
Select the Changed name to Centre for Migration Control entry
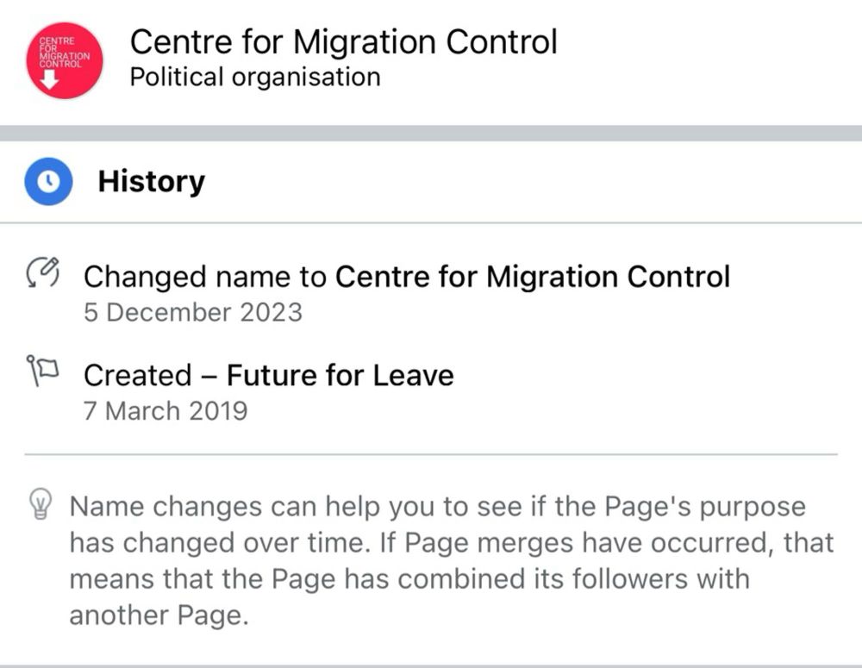407,277
